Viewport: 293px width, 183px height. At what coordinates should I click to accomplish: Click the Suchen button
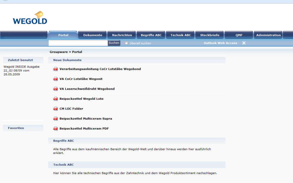point(114,43)
